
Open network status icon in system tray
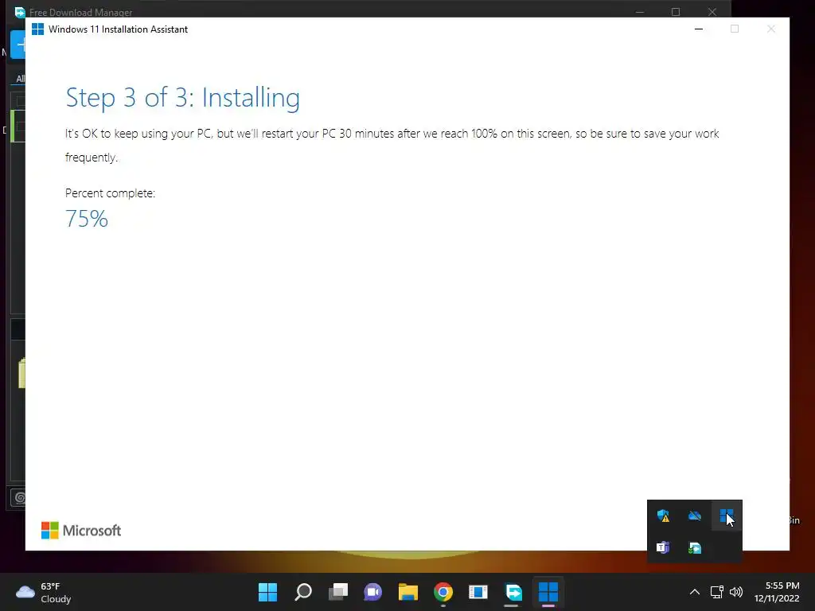(x=717, y=592)
